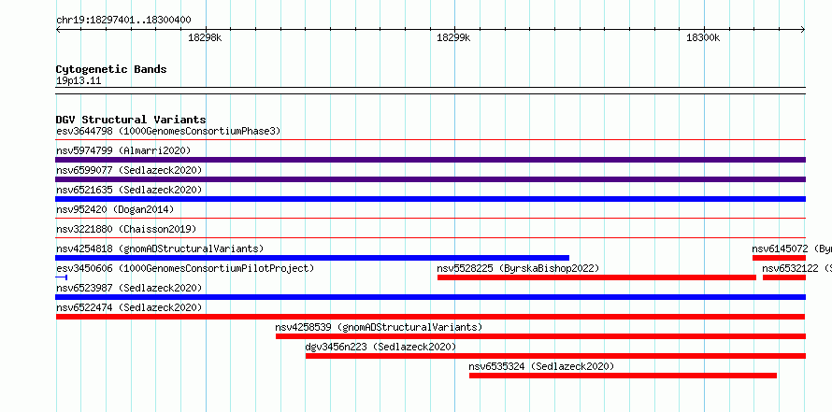This screenshot has width=832, height=412.
Task: Click the nsv3221880 (Chaisson2019) label
Action: 126,229
